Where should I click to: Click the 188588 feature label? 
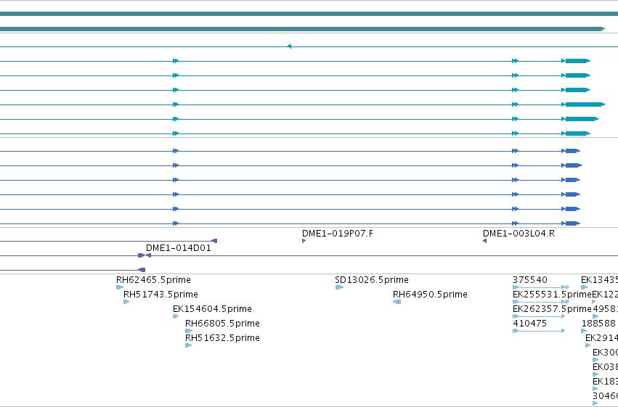(598, 324)
